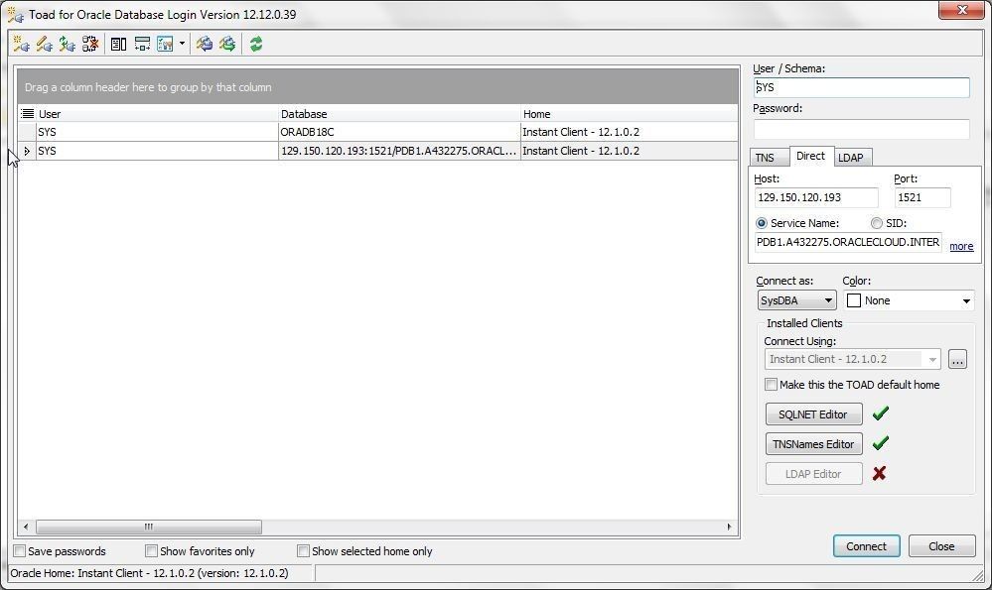This screenshot has width=992, height=590.
Task: Click the green check next to SQLNET Editor
Action: [880, 413]
